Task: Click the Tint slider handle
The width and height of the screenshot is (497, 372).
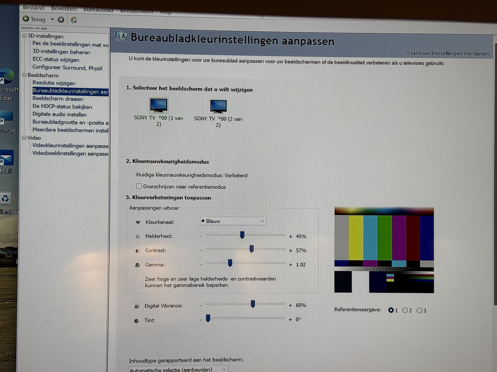Action: point(208,318)
